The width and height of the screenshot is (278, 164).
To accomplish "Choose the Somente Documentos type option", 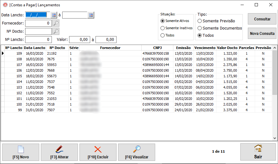I will point(200,28).
